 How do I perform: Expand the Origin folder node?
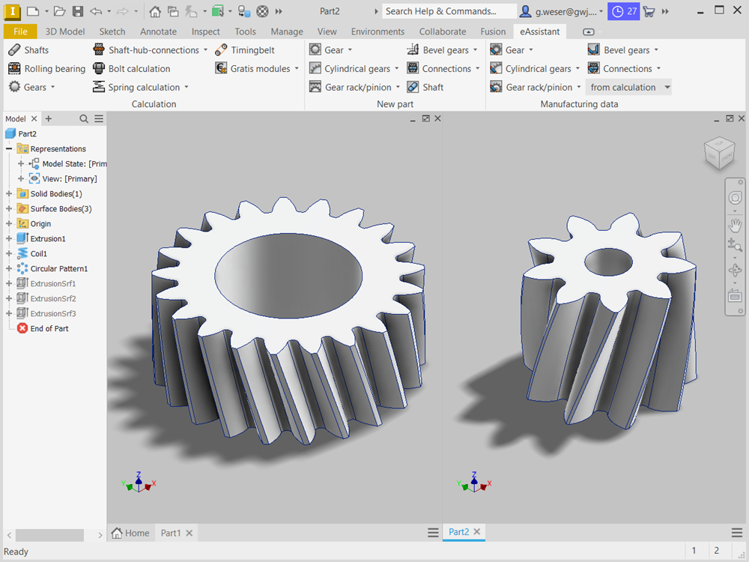pyautogui.click(x=9, y=224)
